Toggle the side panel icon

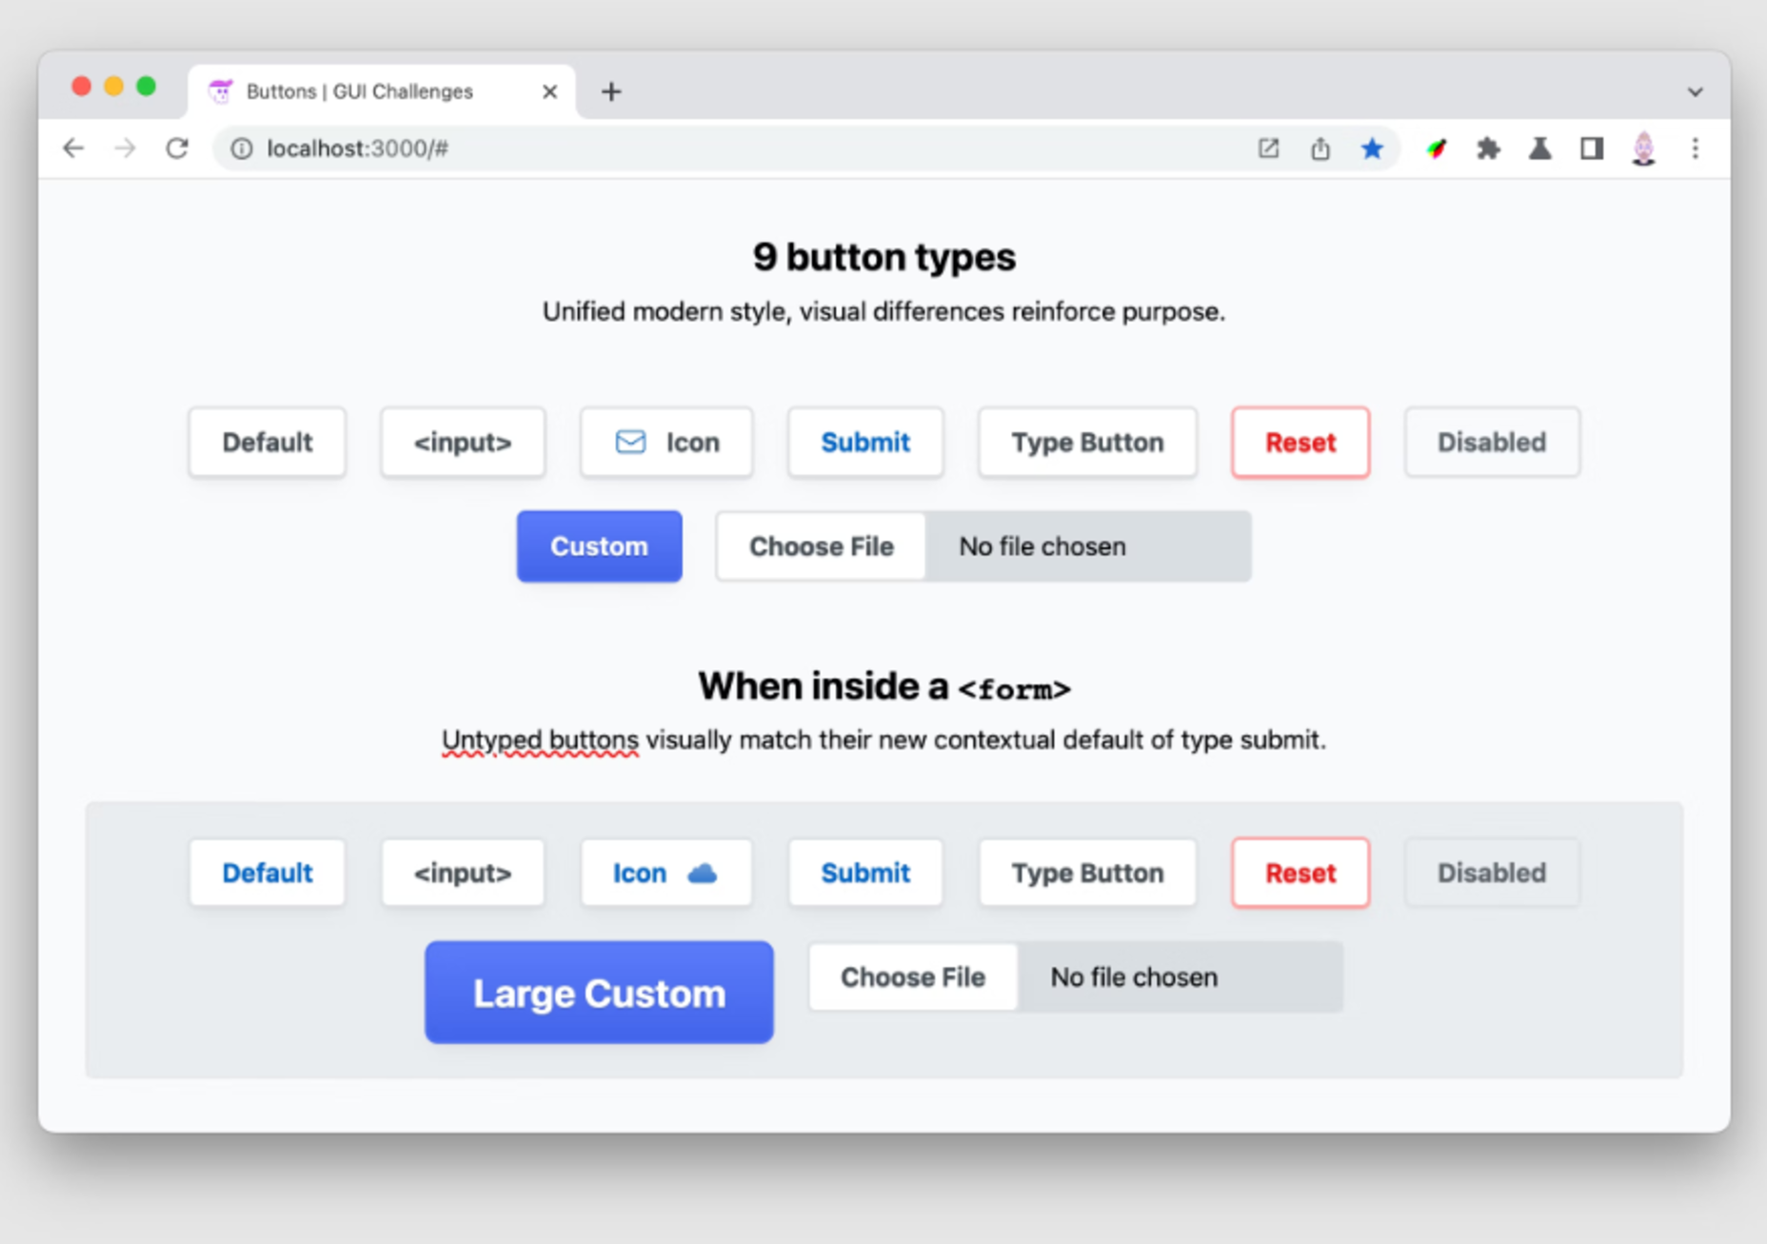click(x=1592, y=148)
